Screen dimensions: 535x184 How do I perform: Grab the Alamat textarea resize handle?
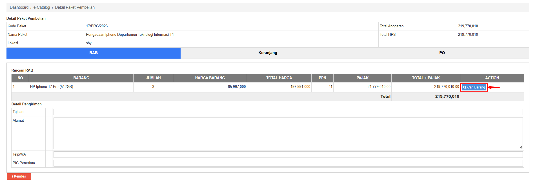(x=521, y=147)
